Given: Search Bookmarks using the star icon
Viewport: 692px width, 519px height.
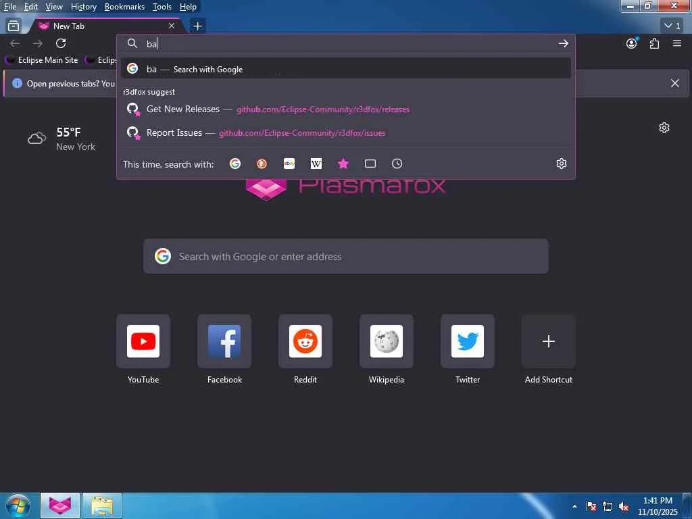Looking at the screenshot, I should (x=343, y=164).
